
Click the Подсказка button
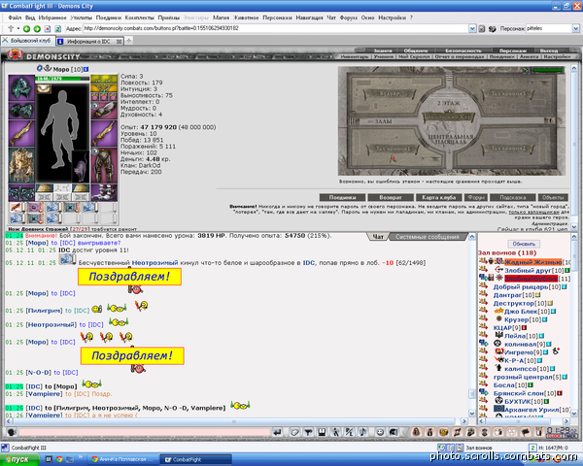pos(513,197)
